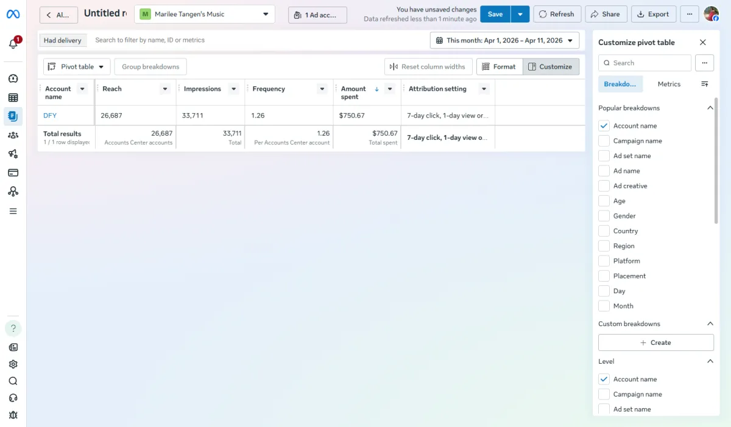
Task: Collapse the Popular breakdowns section
Action: pyautogui.click(x=710, y=108)
